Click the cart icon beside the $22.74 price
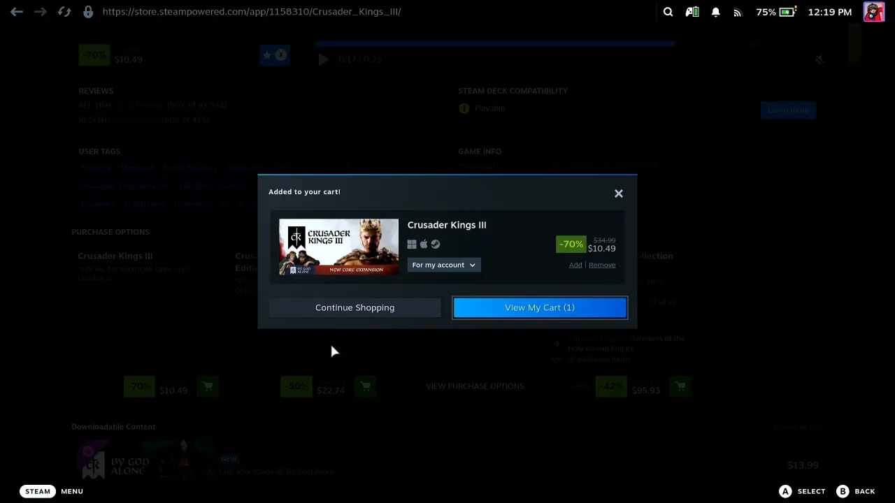This screenshot has height=503, width=895. 365,386
